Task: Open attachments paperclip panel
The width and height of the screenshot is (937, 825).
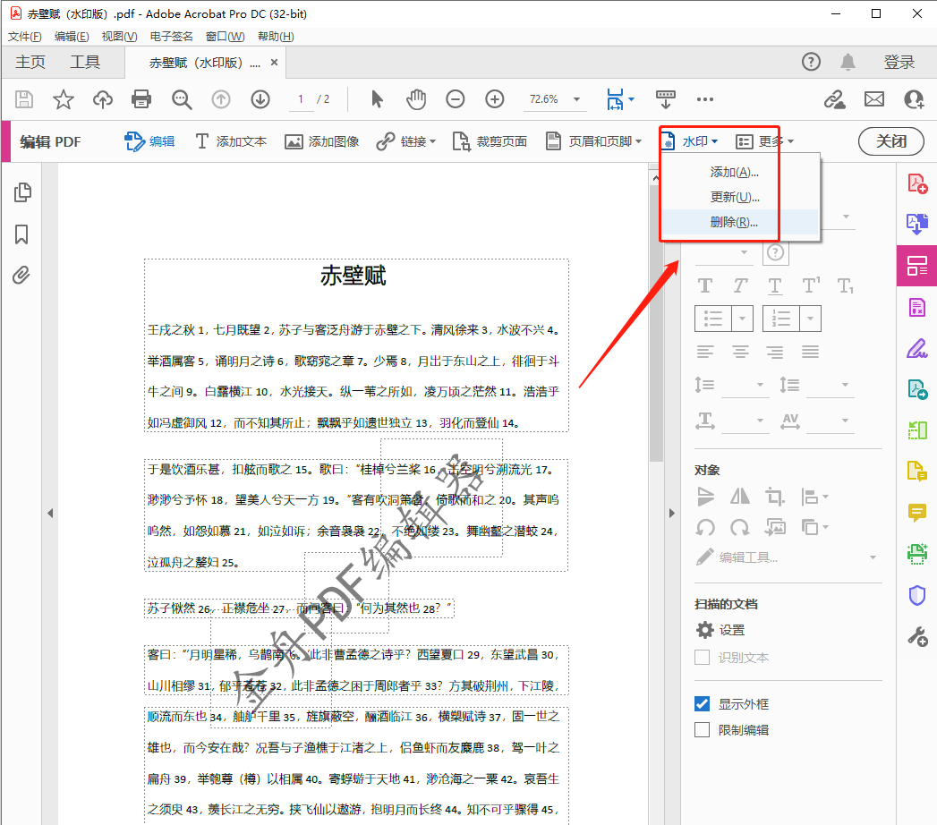Action: (21, 276)
